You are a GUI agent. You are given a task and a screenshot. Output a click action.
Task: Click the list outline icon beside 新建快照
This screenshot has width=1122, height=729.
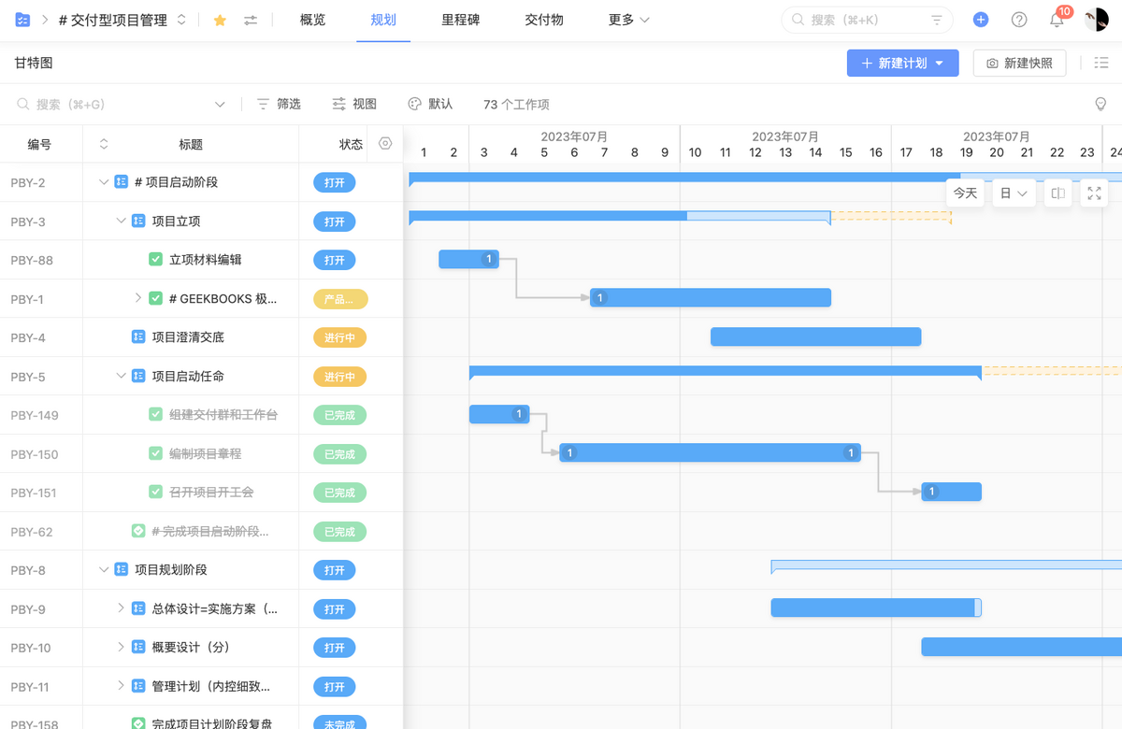[x=1101, y=62]
